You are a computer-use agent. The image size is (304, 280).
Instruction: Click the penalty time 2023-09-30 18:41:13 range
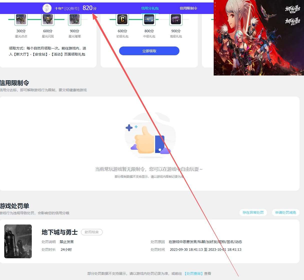point(206,249)
